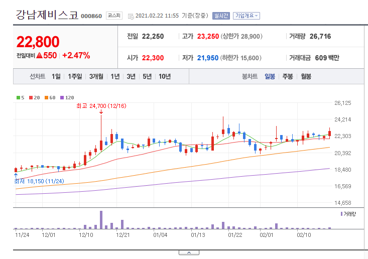Click the 강남제비스코 stock name heading
This screenshot has height=259, width=368.
point(47,15)
